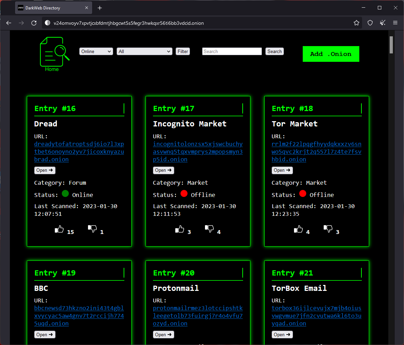
Task: Click Open button under Incognito Market
Action: (x=163, y=170)
